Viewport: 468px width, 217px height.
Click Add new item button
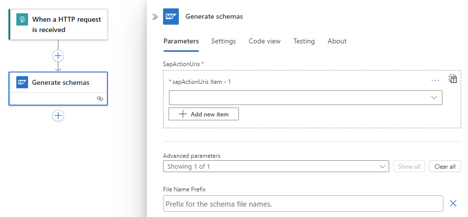(203, 114)
